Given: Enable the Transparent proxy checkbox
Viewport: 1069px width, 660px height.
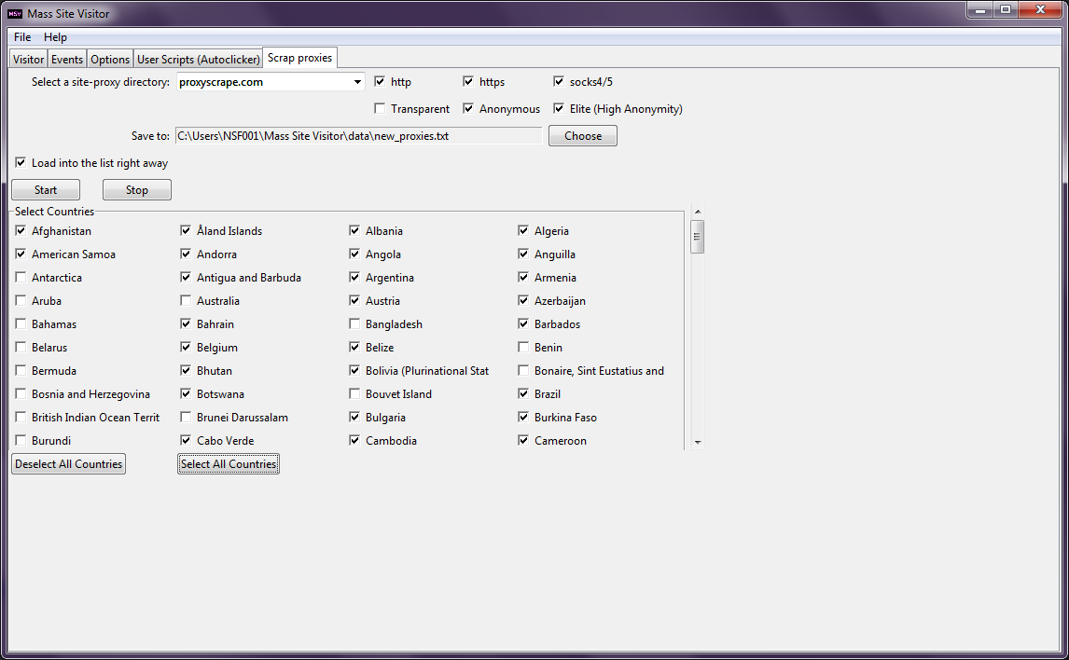Looking at the screenshot, I should click(x=380, y=109).
